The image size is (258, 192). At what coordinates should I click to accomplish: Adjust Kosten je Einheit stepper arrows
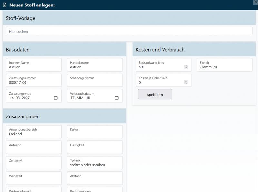[x=186, y=82]
